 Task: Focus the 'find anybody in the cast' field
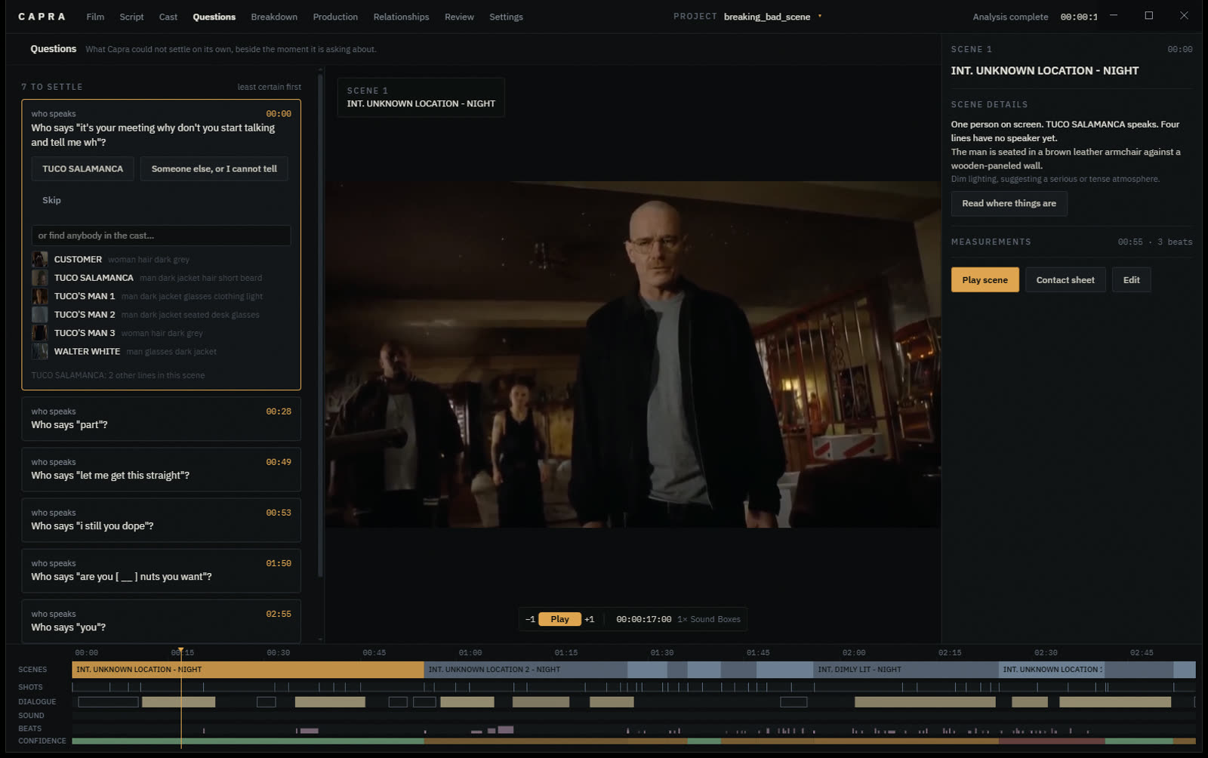(161, 236)
